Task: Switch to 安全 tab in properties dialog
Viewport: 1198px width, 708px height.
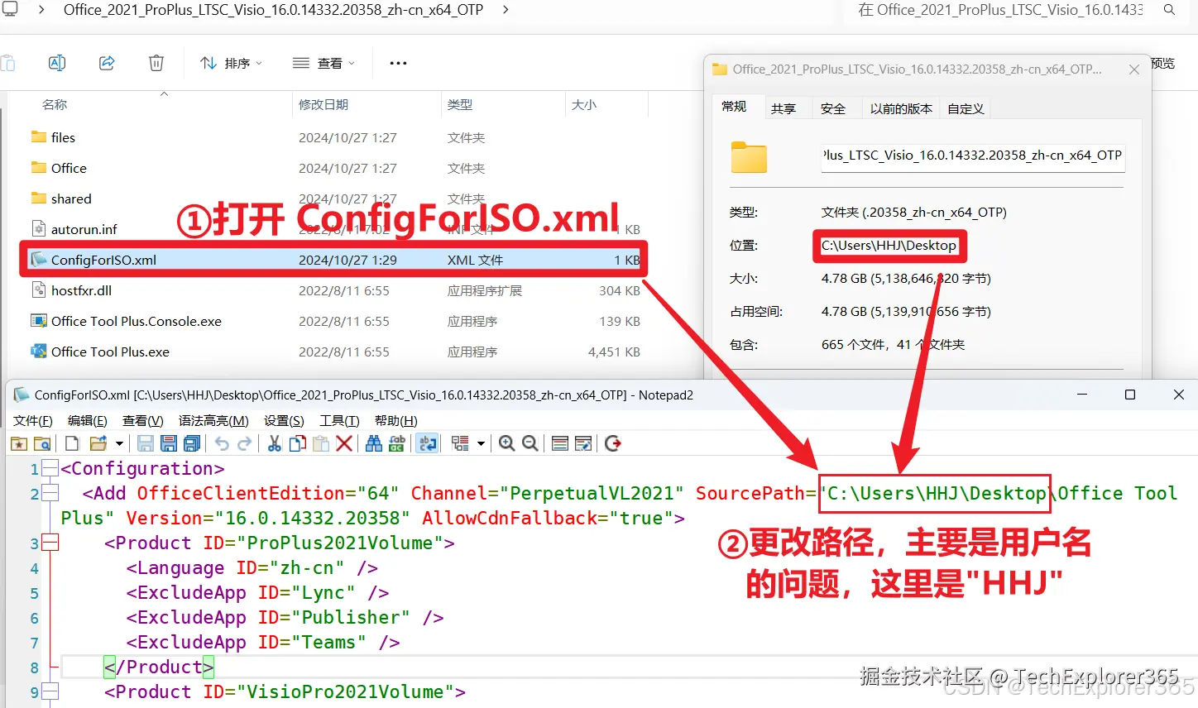Action: click(832, 108)
